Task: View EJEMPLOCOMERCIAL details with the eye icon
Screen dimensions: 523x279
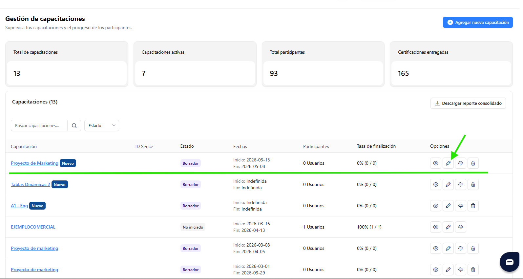Action: point(436,227)
